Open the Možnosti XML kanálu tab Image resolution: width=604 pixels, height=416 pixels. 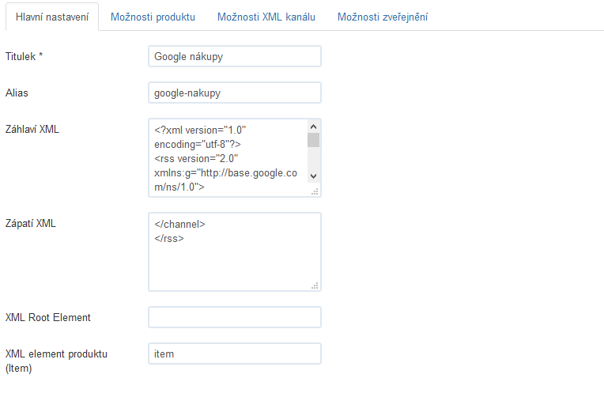pos(266,17)
